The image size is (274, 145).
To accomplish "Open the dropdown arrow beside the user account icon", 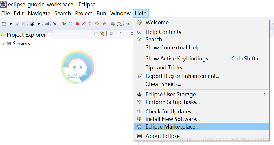I will [38, 24].
